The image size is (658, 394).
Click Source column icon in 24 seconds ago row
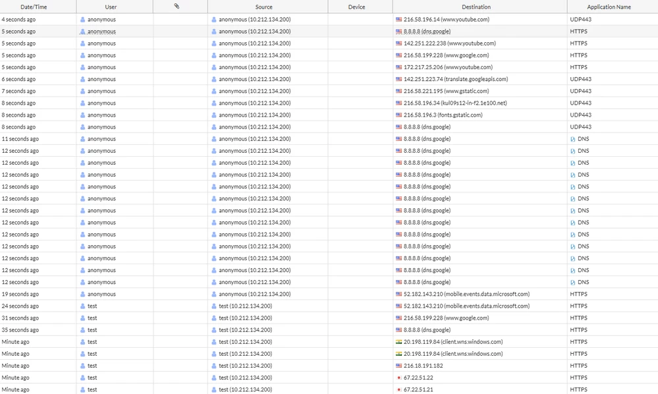(x=214, y=306)
